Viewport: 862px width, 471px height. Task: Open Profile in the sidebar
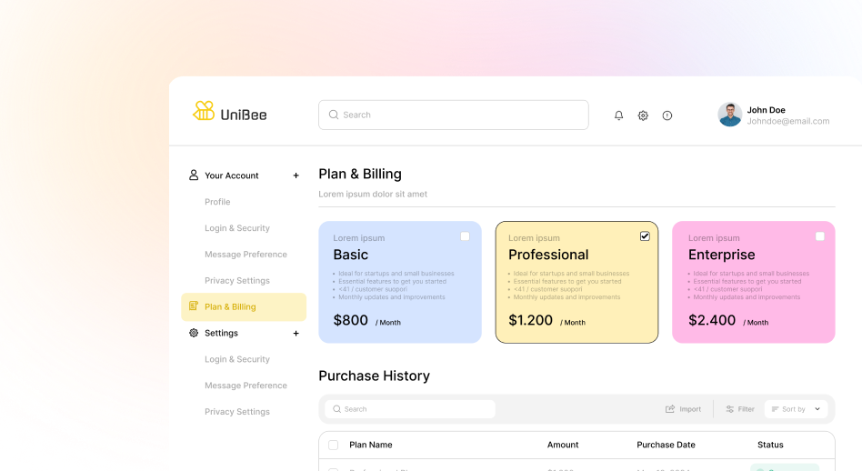(x=217, y=202)
